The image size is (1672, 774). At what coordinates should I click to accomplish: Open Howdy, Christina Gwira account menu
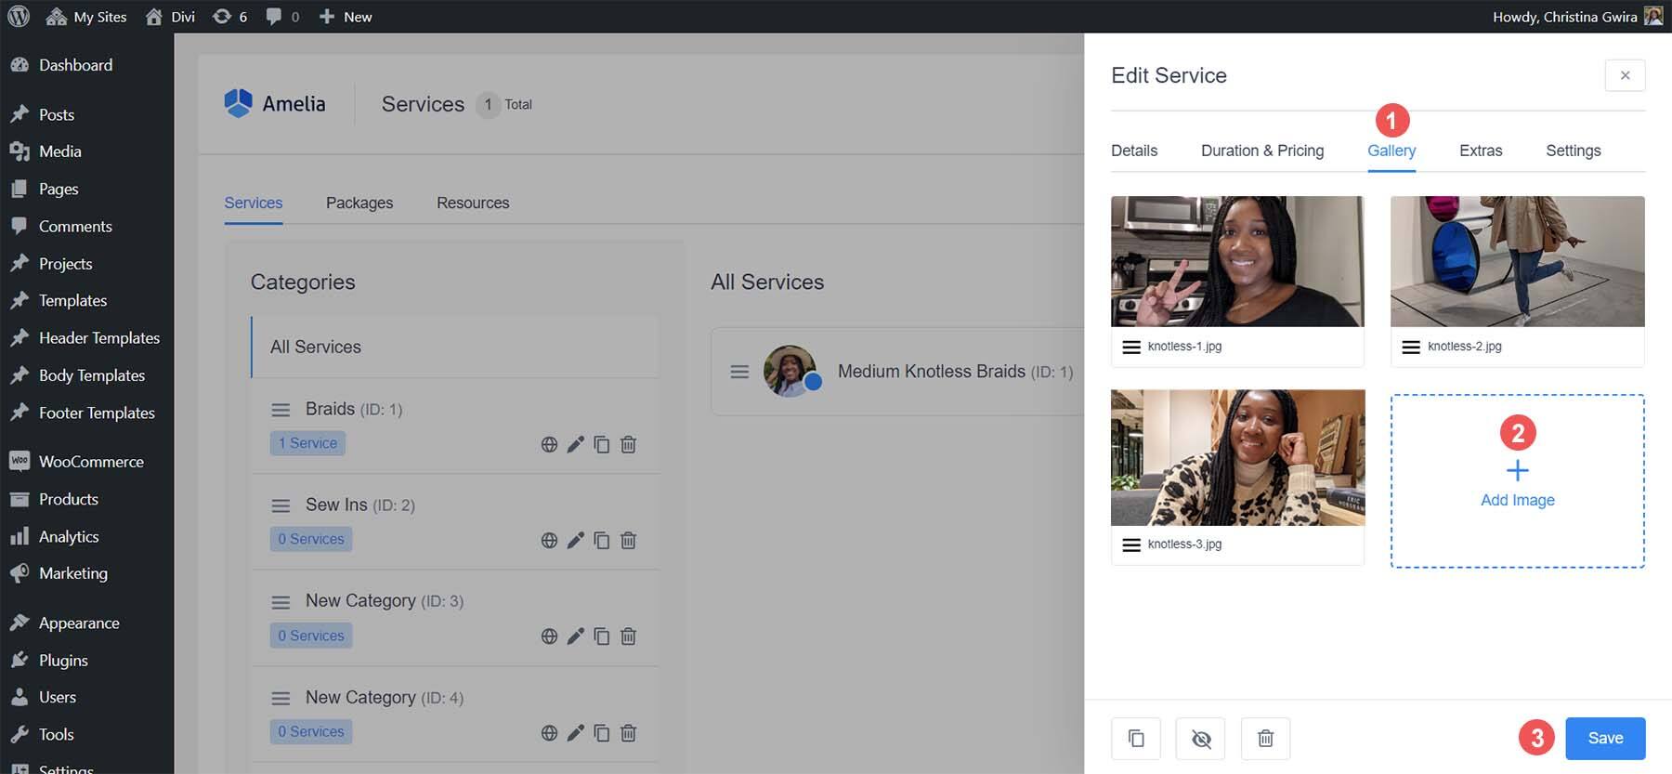click(x=1577, y=17)
